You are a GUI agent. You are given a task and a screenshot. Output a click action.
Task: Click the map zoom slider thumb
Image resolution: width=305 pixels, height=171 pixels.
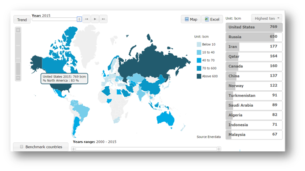18,68
